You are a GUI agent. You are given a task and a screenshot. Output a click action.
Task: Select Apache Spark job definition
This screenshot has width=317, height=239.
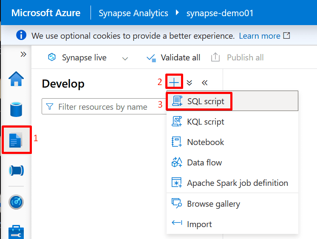[x=237, y=183]
